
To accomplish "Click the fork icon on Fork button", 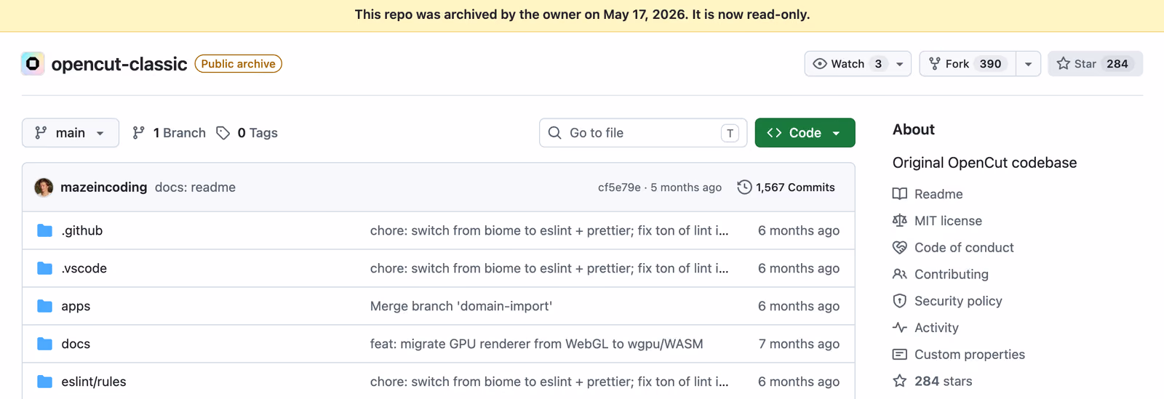I will pyautogui.click(x=935, y=64).
